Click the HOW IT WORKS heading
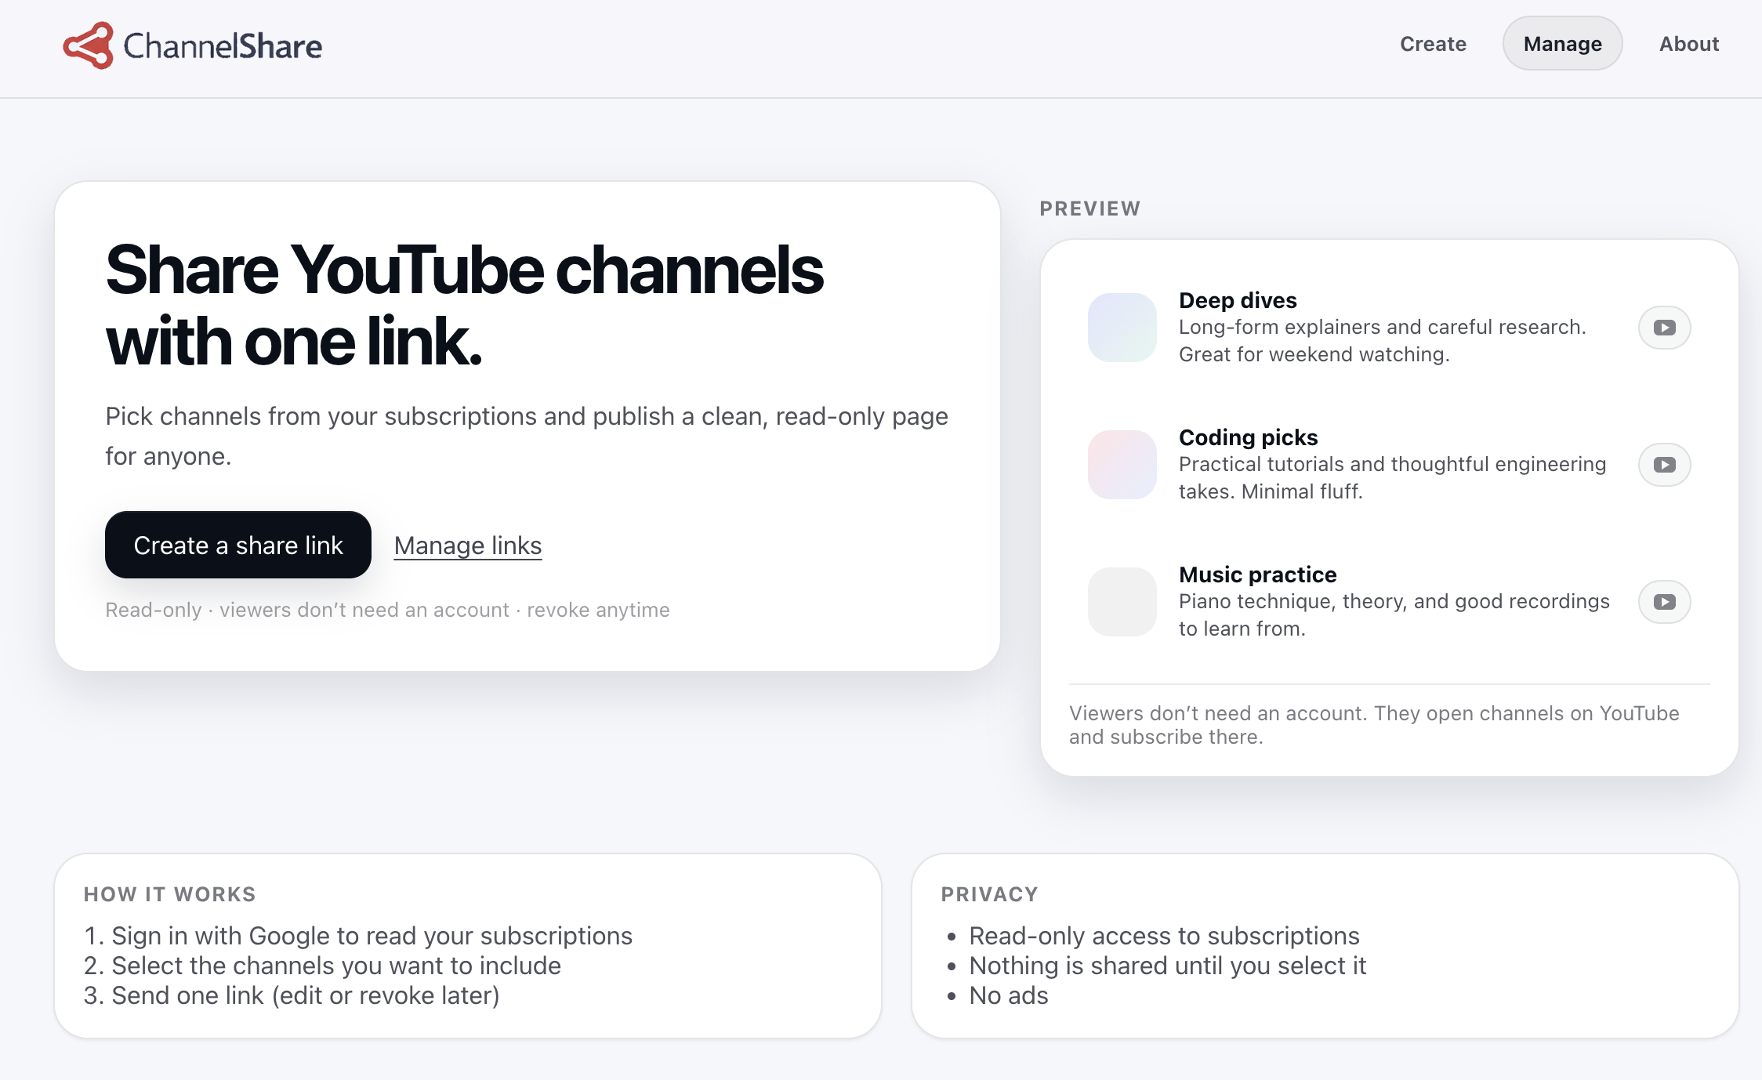Viewport: 1762px width, 1080px height. (x=169, y=893)
